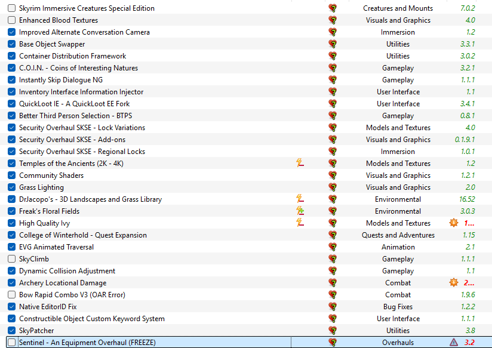
Task: Click the update-available icon for High Quality Ivy
Action: tap(454, 223)
